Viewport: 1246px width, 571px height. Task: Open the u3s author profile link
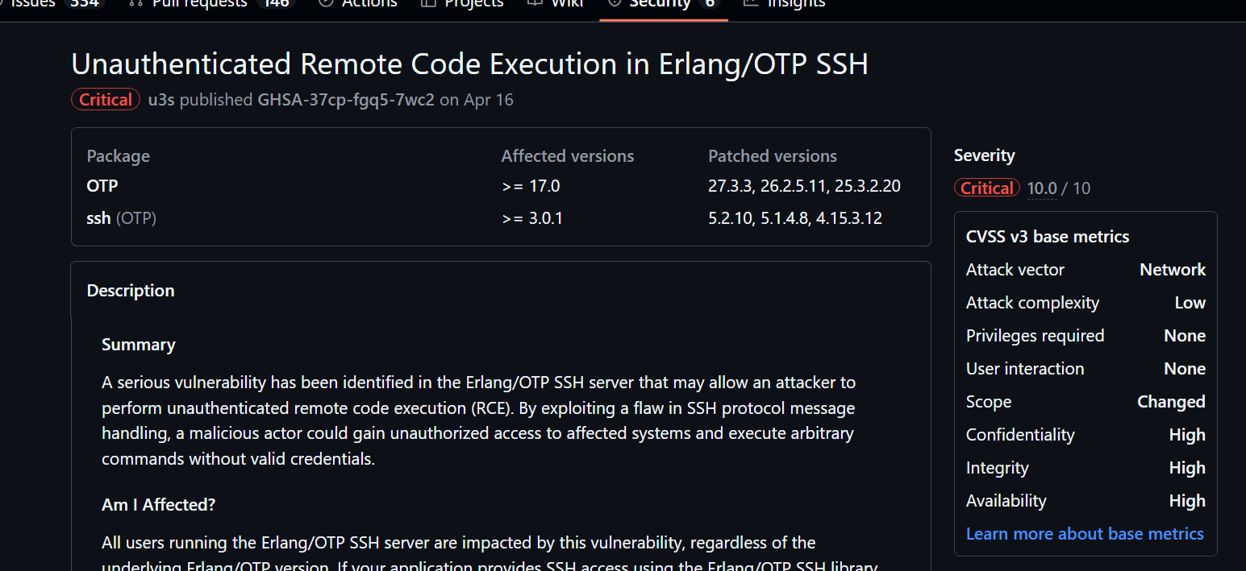(161, 100)
